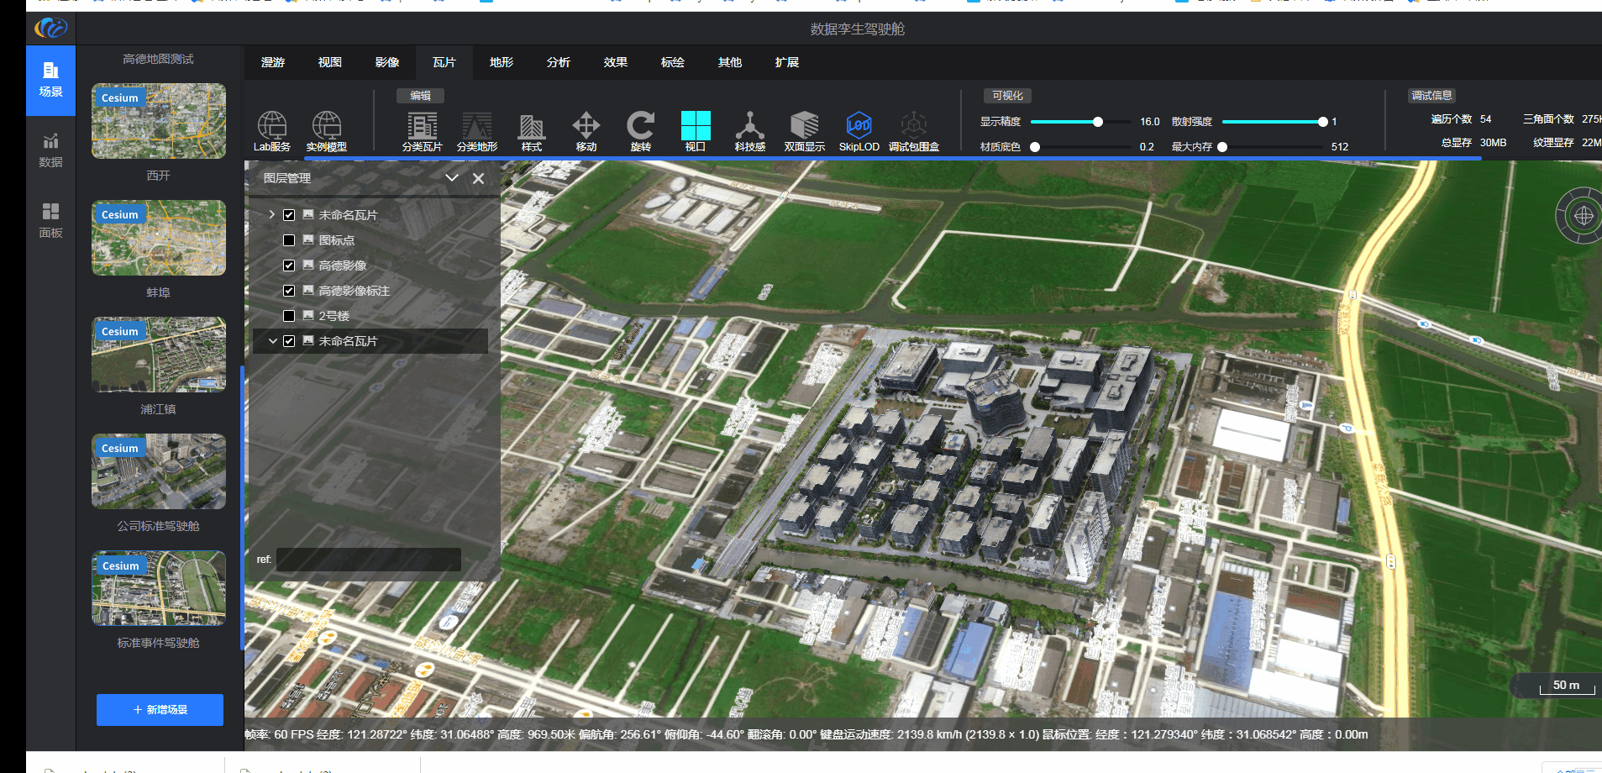The image size is (1602, 773).
Task: Open the 浦江镇 scene thumbnail
Action: point(159,355)
